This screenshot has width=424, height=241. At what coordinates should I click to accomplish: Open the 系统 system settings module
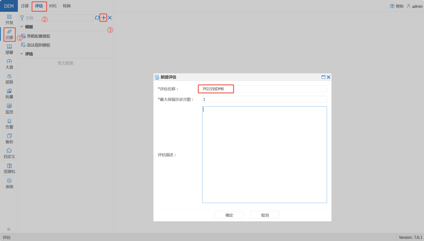point(9,184)
